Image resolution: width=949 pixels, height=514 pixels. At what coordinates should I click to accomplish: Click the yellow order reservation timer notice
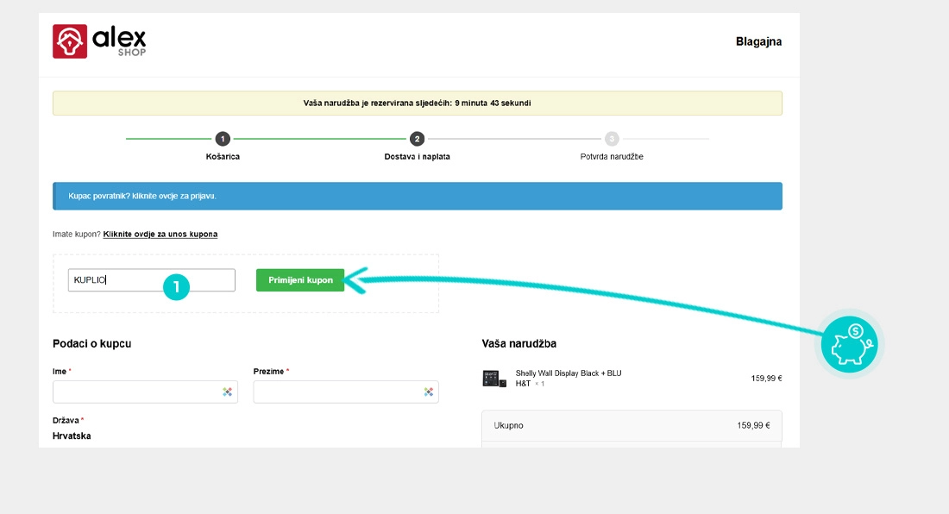417,103
